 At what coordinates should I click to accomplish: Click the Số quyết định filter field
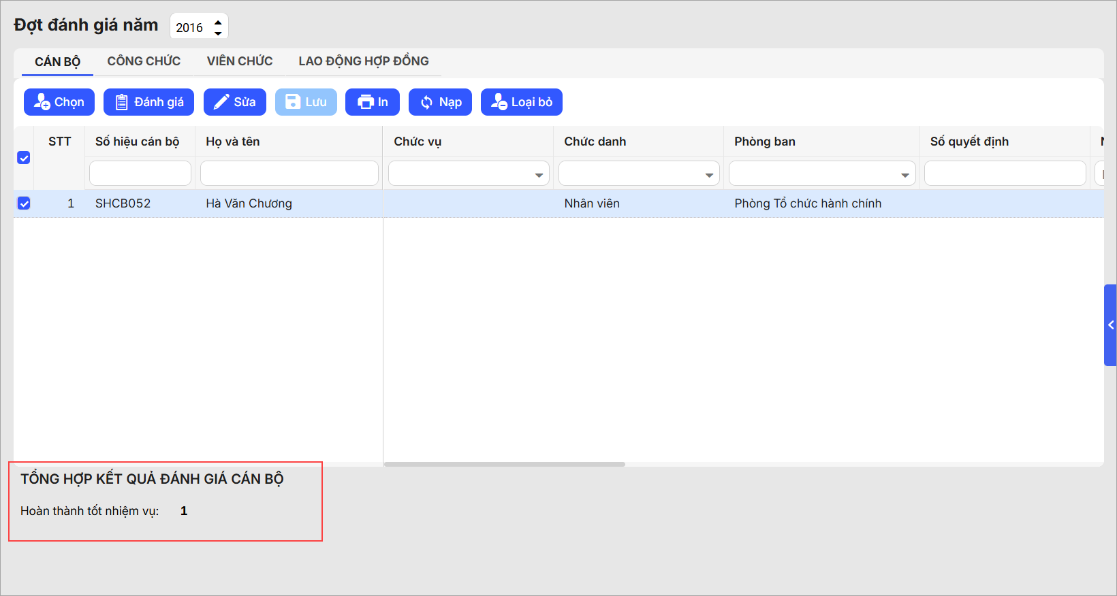[1005, 173]
